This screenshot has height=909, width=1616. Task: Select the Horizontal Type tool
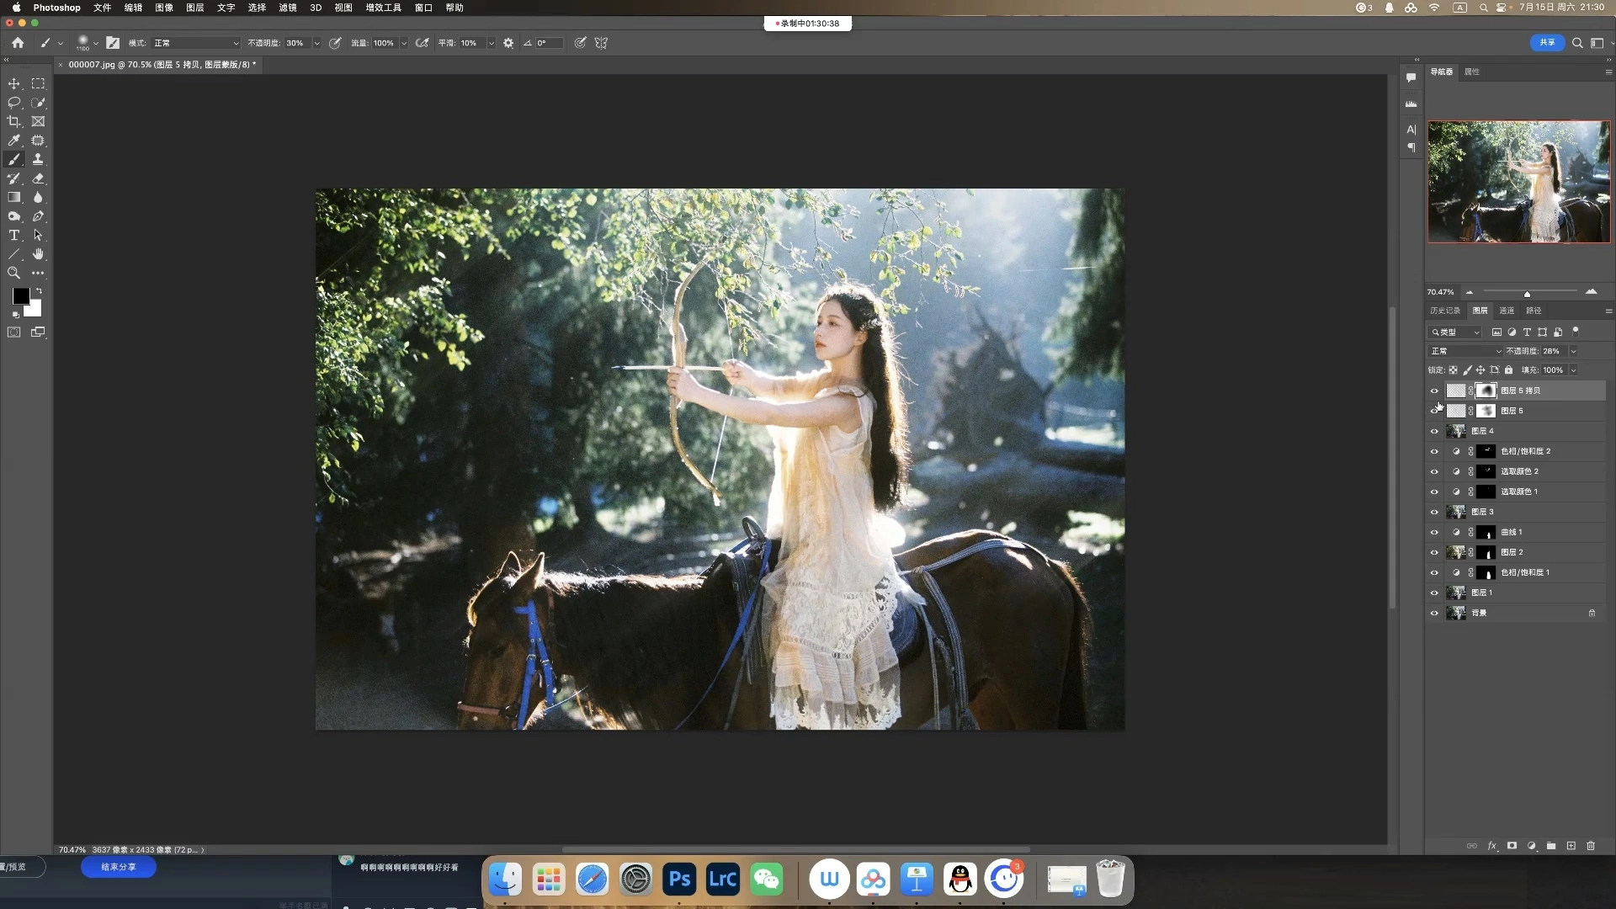(x=14, y=236)
